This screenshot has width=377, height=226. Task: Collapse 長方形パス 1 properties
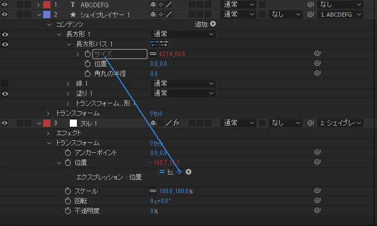pos(69,45)
